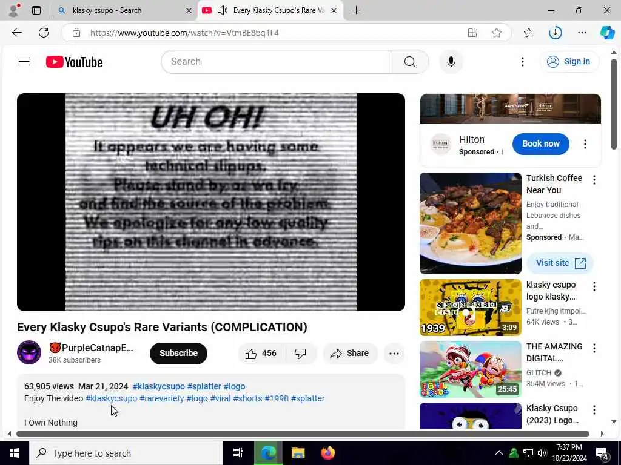The image size is (621, 465).
Task: Click Visit site on Turkish Coffee ad
Action: (x=560, y=263)
